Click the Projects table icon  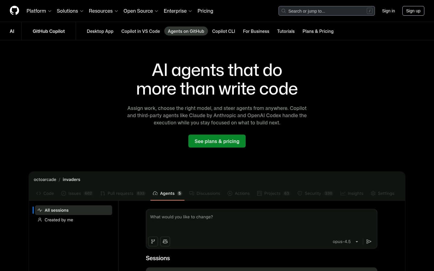(259, 193)
